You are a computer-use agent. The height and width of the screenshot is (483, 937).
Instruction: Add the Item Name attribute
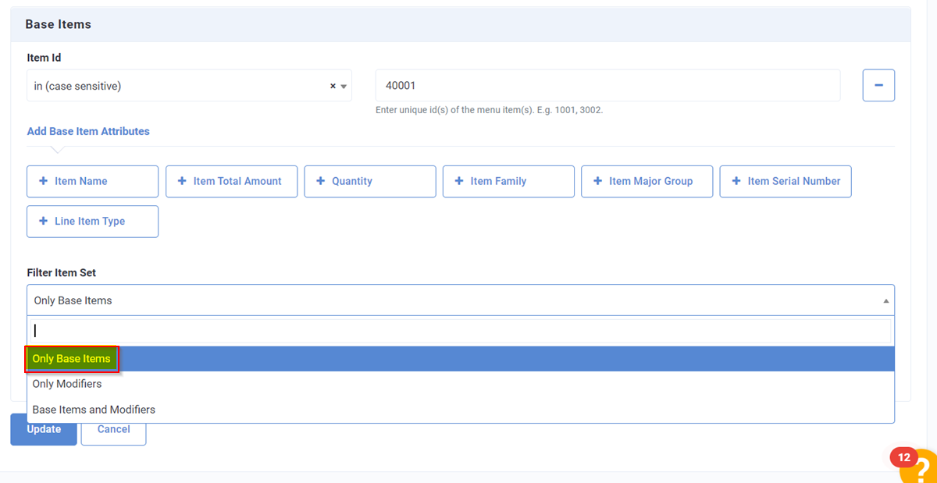click(92, 181)
